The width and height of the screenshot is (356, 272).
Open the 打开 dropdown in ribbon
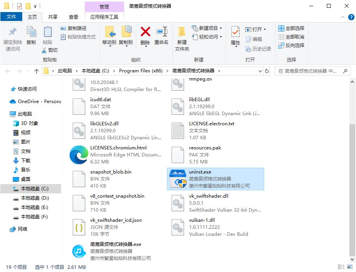point(256,30)
